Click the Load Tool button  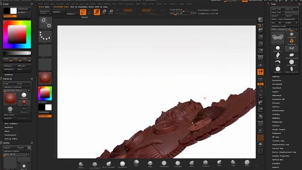pyautogui.click(x=278, y=9)
